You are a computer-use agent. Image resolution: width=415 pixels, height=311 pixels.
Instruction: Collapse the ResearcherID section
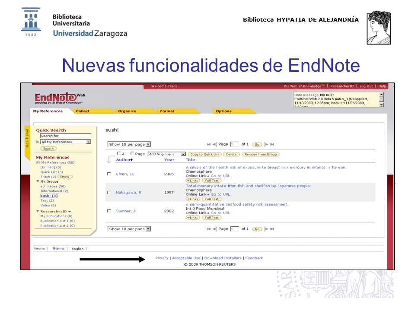[x=38, y=211]
